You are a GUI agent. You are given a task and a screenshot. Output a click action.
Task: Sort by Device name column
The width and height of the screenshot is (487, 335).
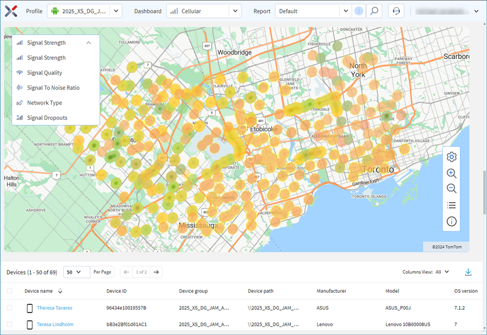60,291
